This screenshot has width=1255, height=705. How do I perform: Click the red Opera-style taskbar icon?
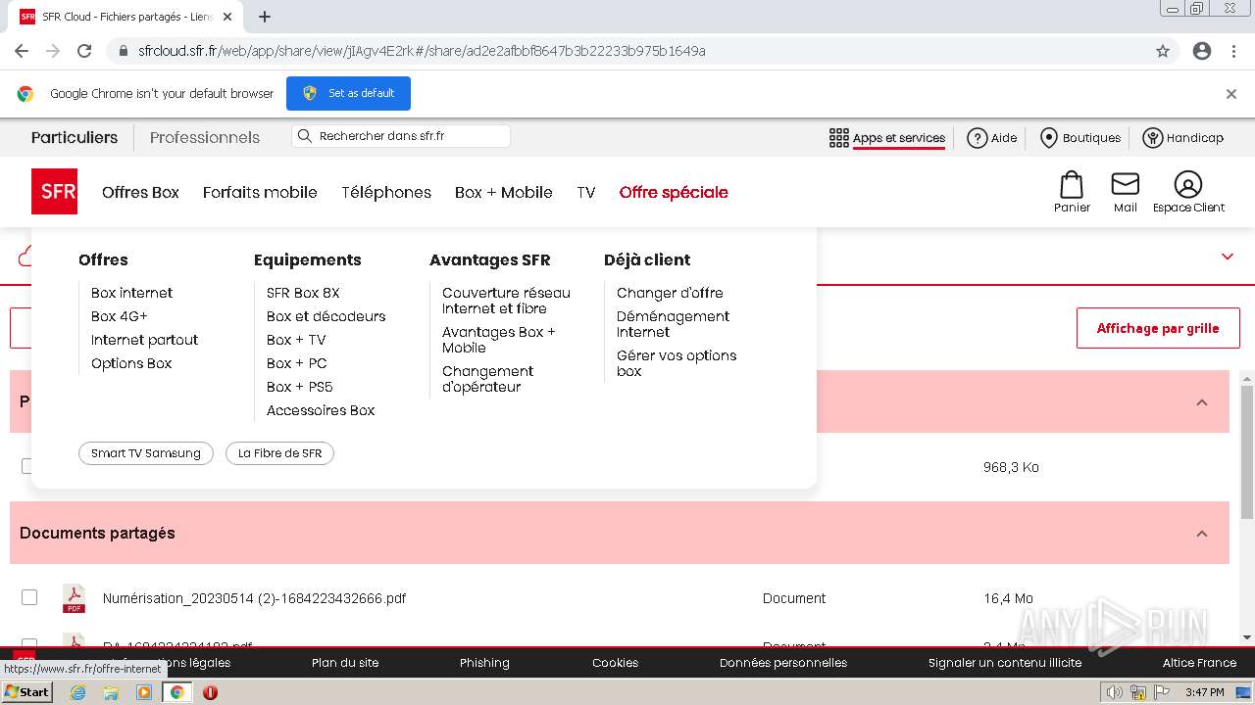(210, 692)
